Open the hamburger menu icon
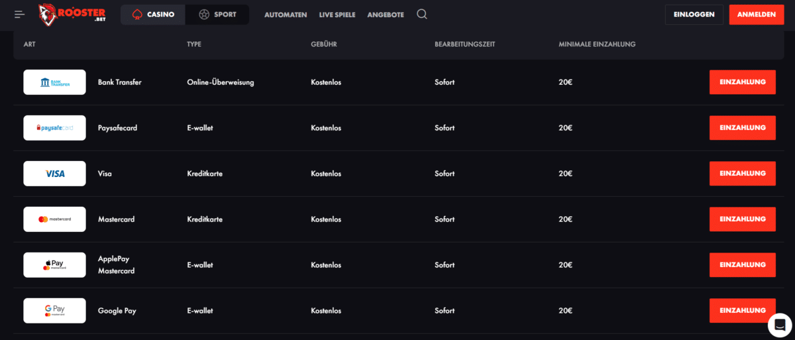The width and height of the screenshot is (795, 340). pyautogui.click(x=20, y=15)
